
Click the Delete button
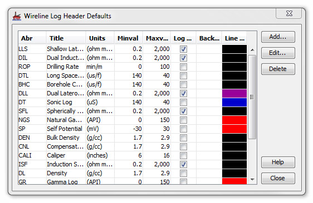point(278,69)
